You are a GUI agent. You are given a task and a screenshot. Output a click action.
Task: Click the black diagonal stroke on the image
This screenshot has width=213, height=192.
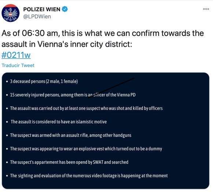coord(111,88)
